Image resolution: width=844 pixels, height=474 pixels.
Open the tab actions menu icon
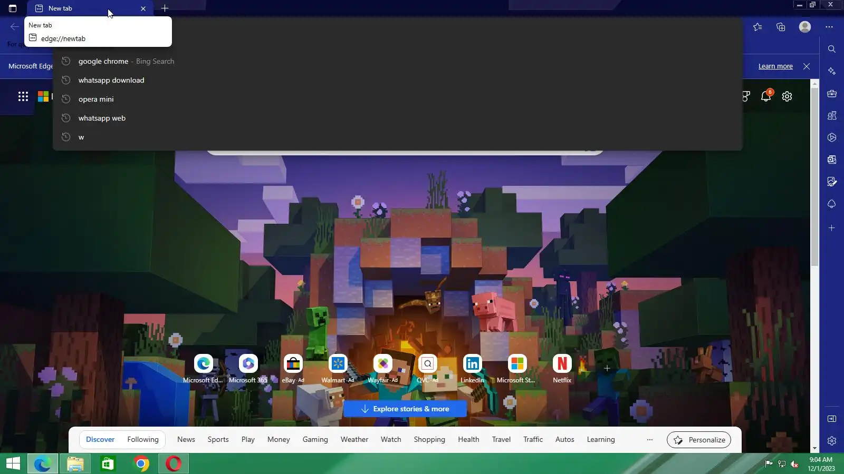click(13, 8)
